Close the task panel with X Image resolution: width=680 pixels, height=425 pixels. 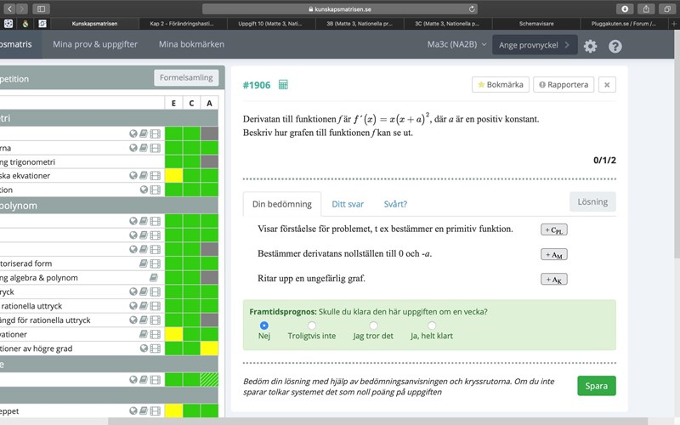pyautogui.click(x=607, y=84)
